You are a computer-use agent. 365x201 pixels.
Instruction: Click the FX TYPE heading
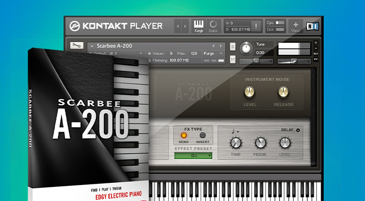[x=193, y=129]
